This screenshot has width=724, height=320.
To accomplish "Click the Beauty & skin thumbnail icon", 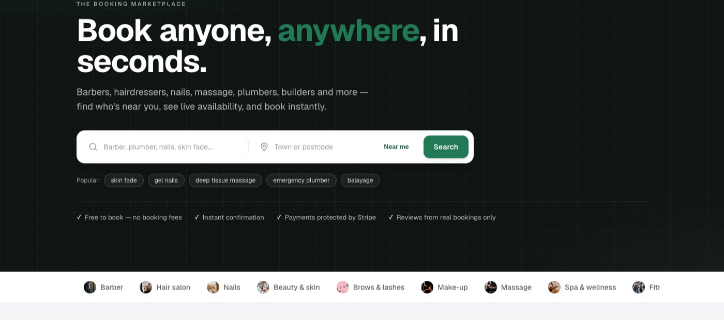I will [x=263, y=287].
